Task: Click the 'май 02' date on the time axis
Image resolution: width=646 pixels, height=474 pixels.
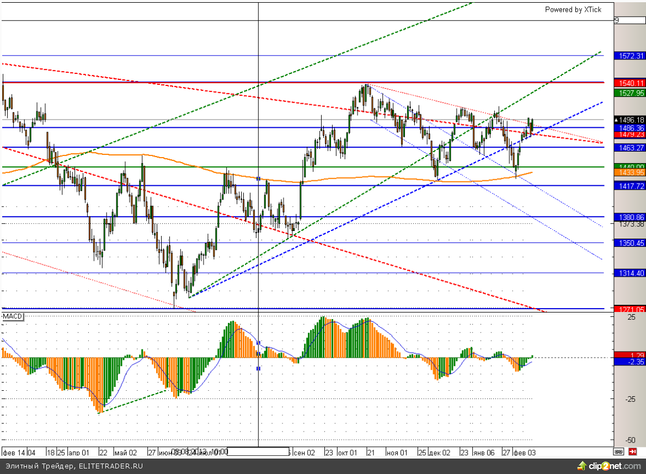Action: pos(125,452)
